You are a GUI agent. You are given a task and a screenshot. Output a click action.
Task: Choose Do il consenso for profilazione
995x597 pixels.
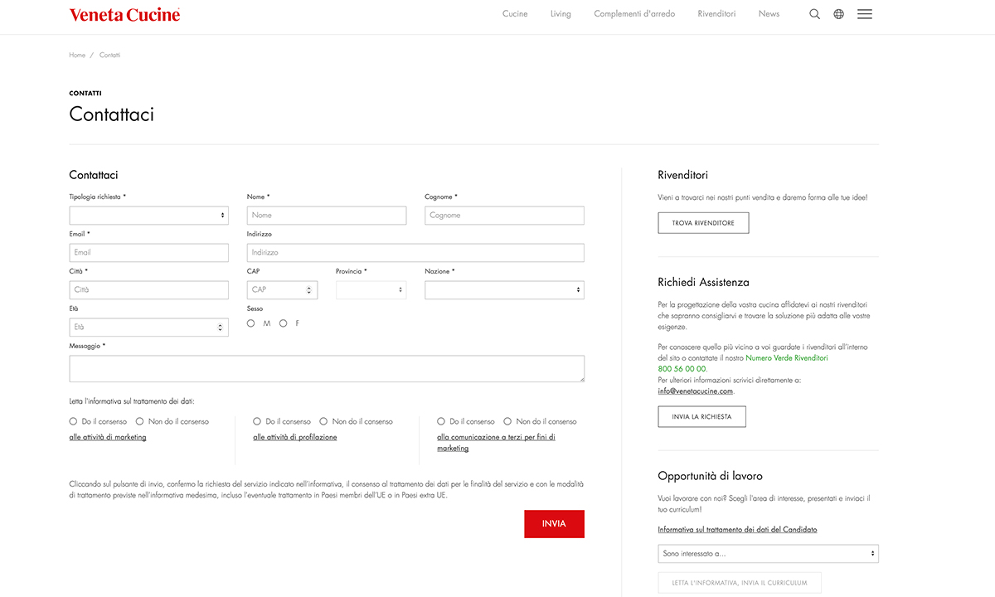pyautogui.click(x=258, y=421)
